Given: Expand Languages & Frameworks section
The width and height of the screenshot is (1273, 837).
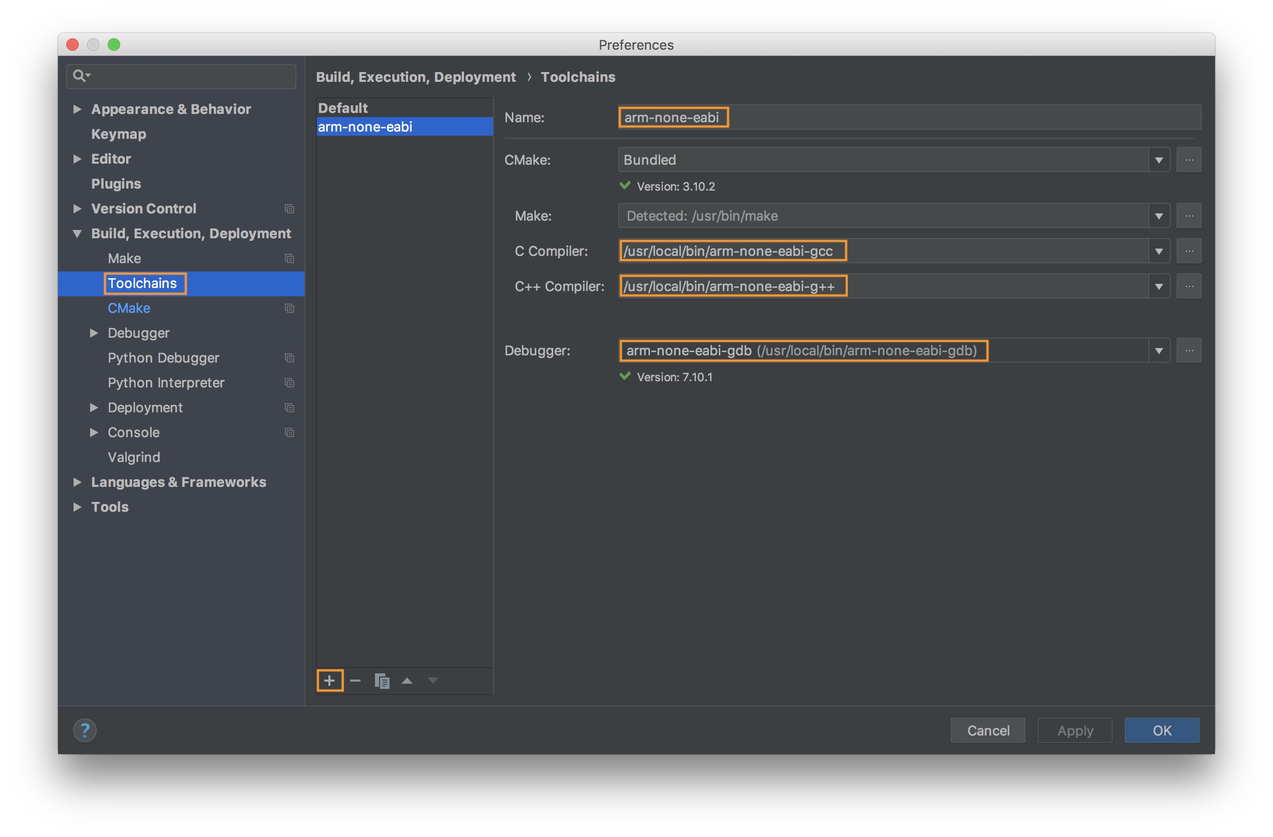Looking at the screenshot, I should click(x=78, y=482).
